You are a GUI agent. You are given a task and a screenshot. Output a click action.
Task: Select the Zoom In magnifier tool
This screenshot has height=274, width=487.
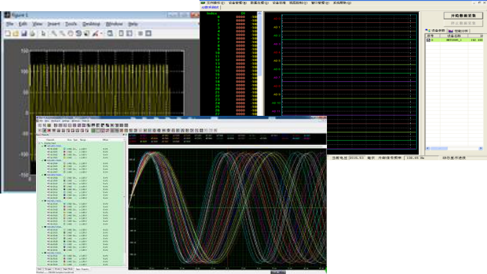[x=54, y=33]
